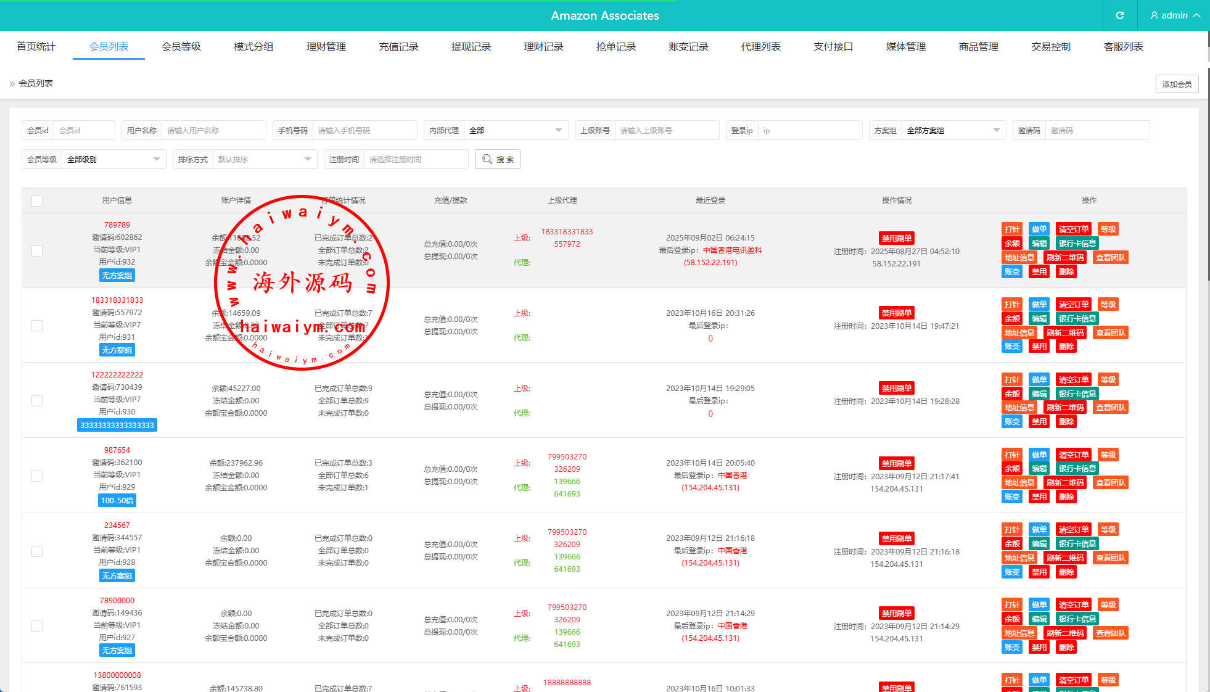This screenshot has width=1210, height=692.
Task: Check the row checkbox for user 789789
Action: click(37, 251)
